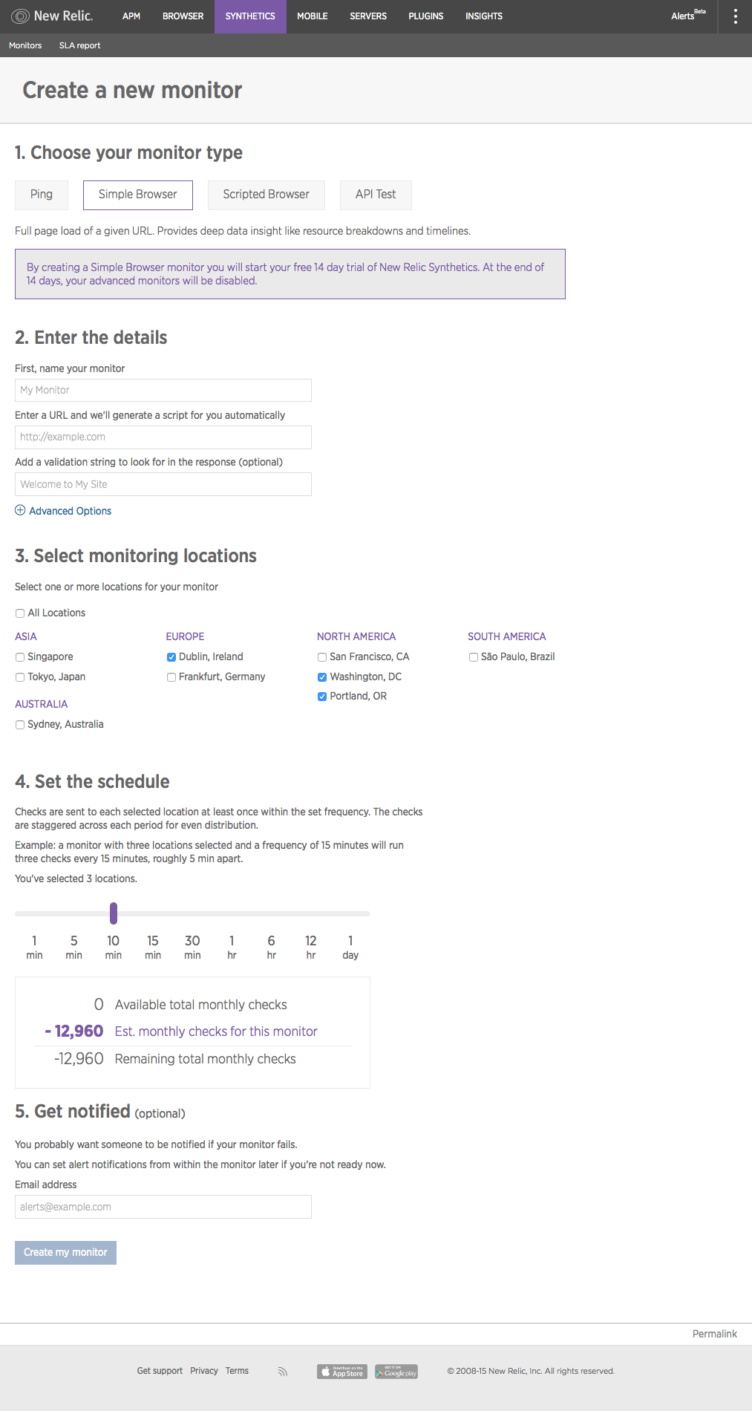Open the Google Play download badge
The width and height of the screenshot is (752, 1411).
pyautogui.click(x=396, y=1372)
